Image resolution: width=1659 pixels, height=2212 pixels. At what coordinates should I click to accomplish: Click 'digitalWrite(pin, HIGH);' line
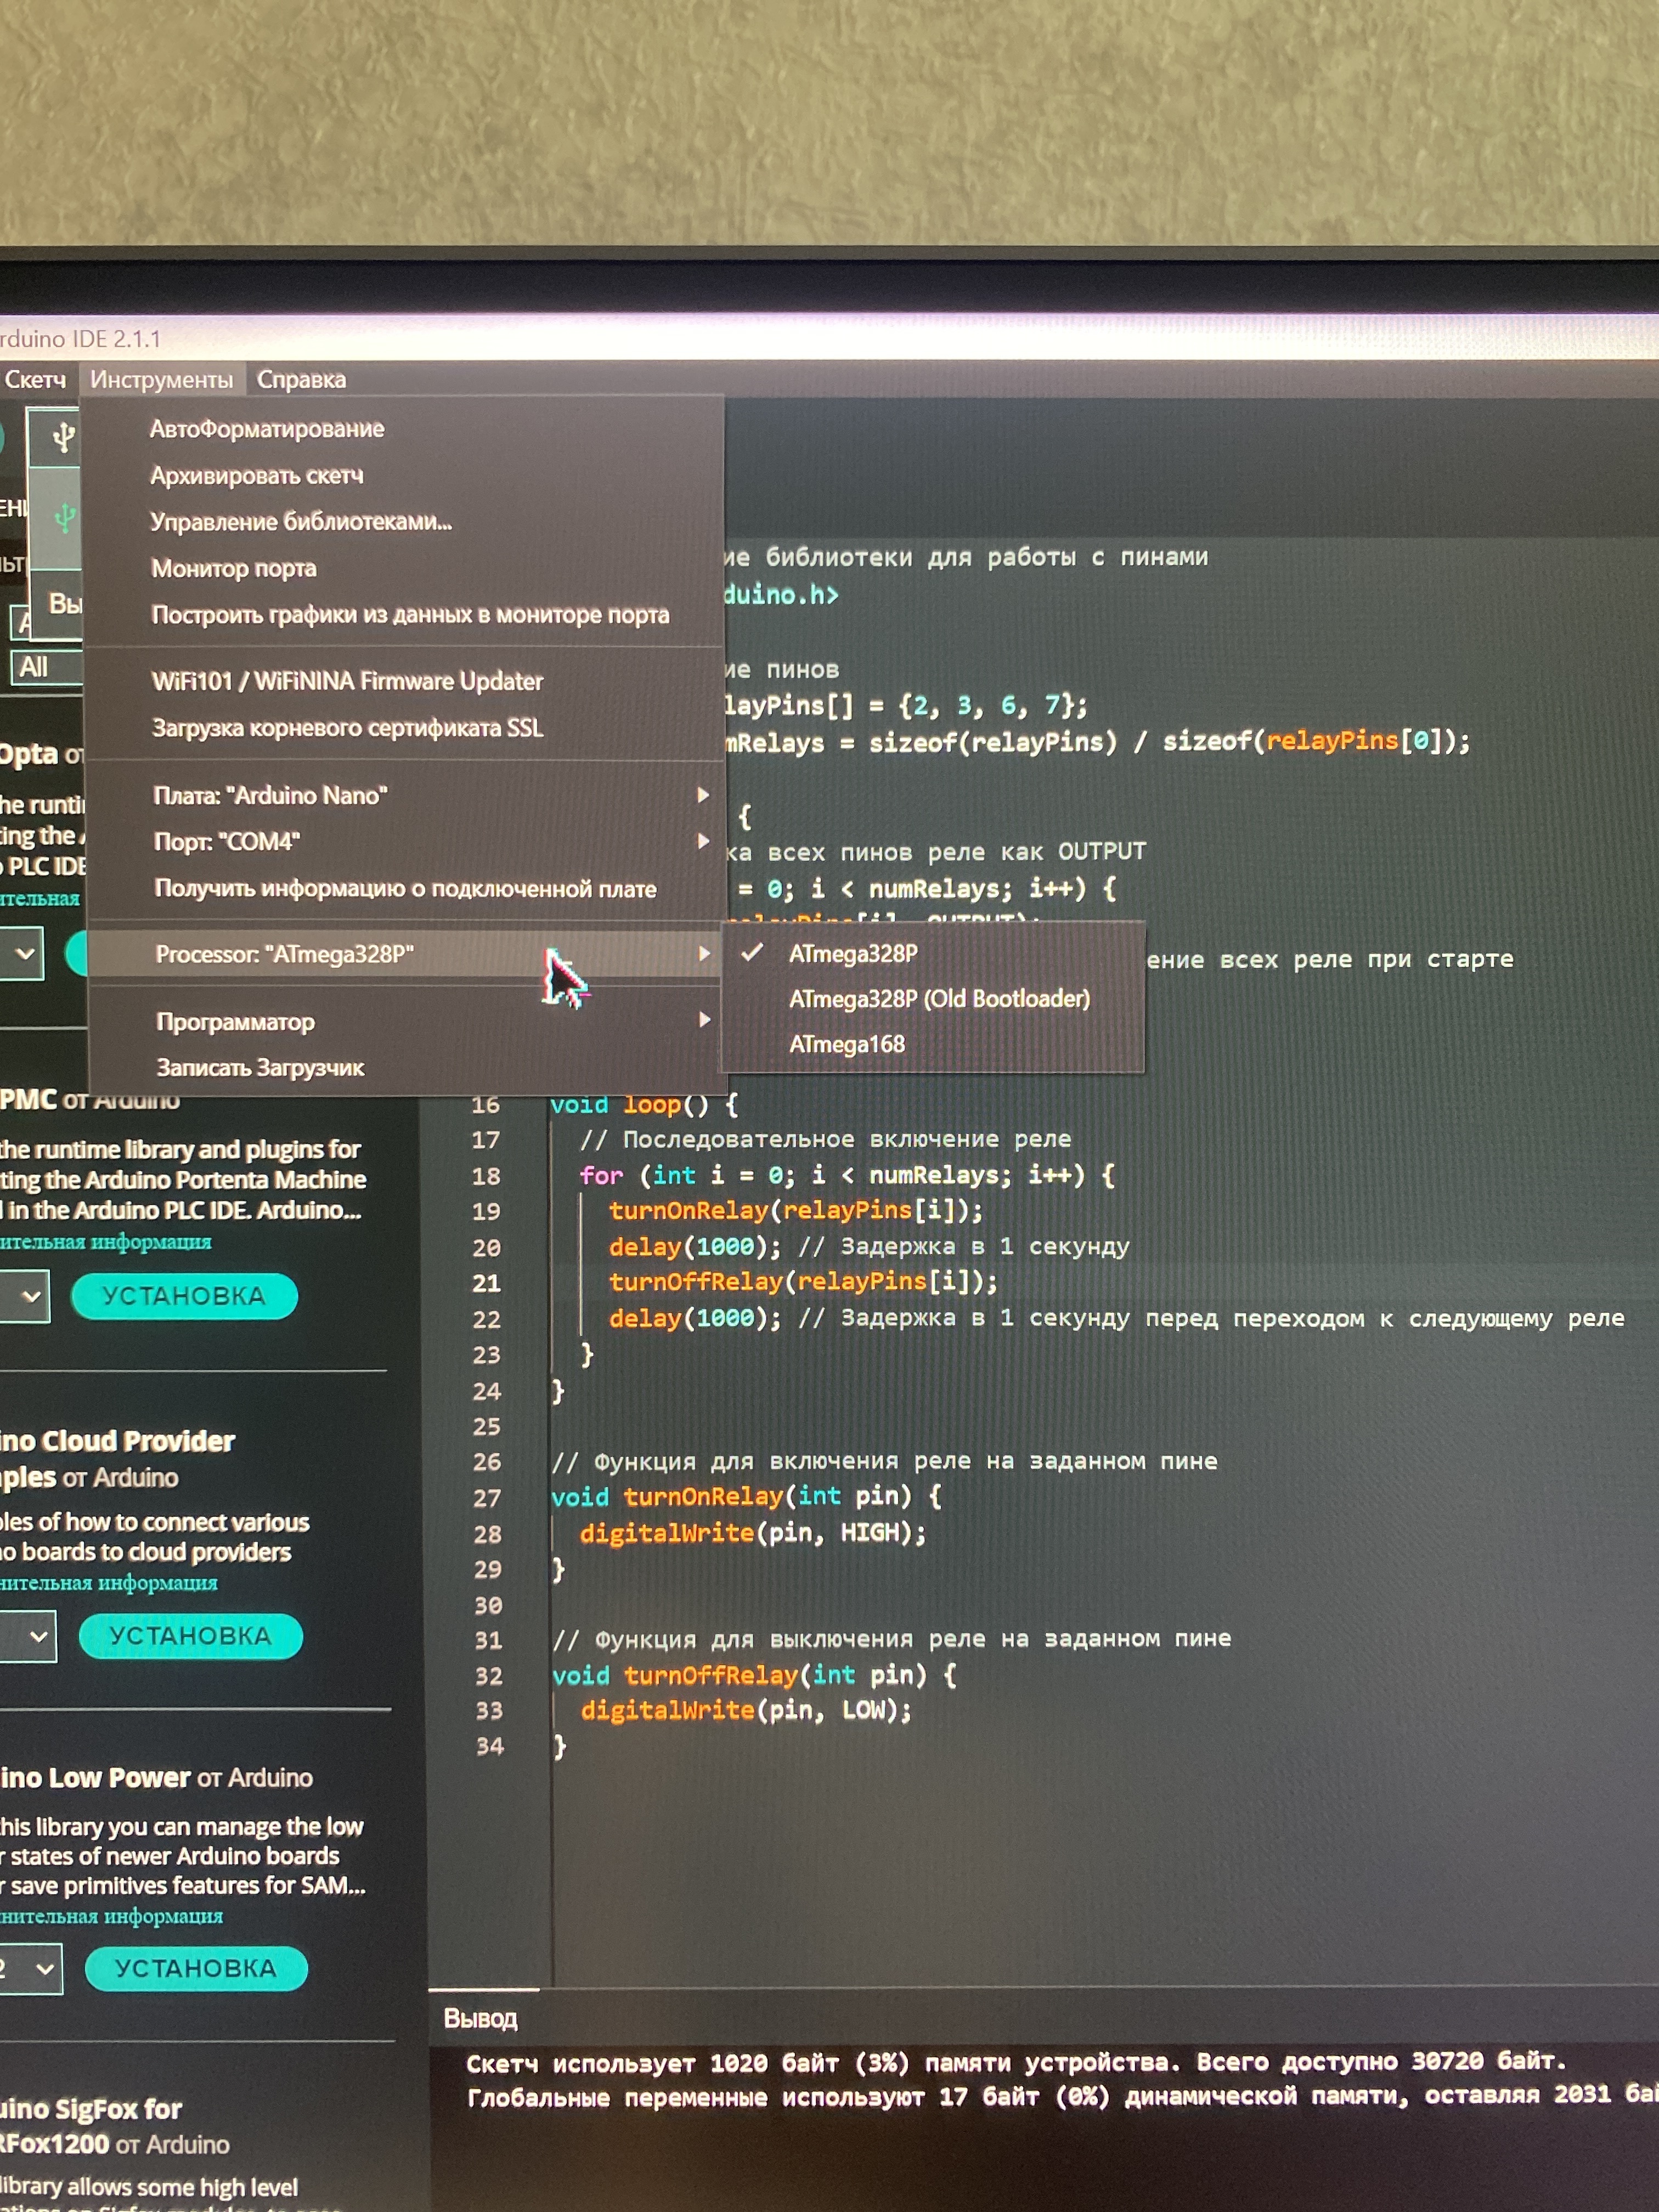[753, 1533]
